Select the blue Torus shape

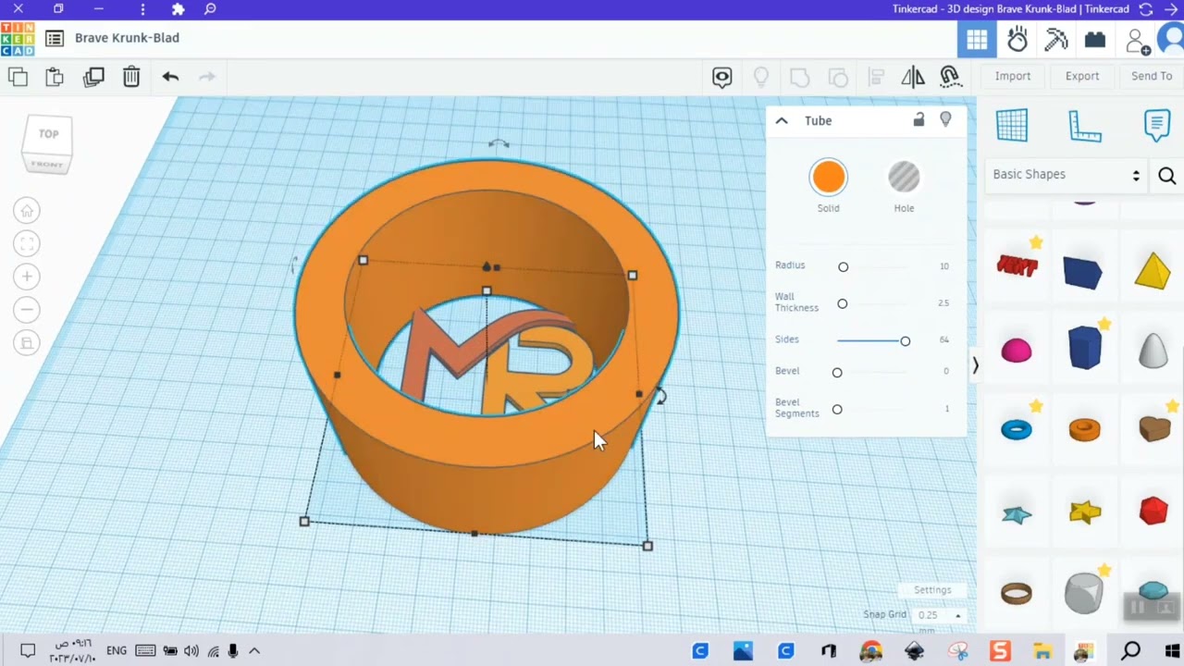pyautogui.click(x=1017, y=430)
